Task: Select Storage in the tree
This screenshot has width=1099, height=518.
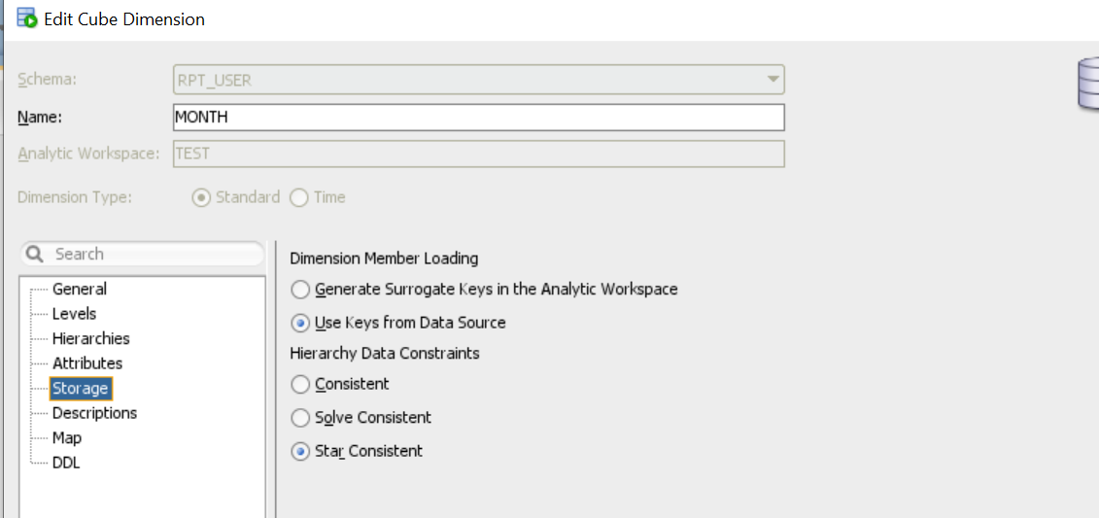Action: click(x=80, y=389)
